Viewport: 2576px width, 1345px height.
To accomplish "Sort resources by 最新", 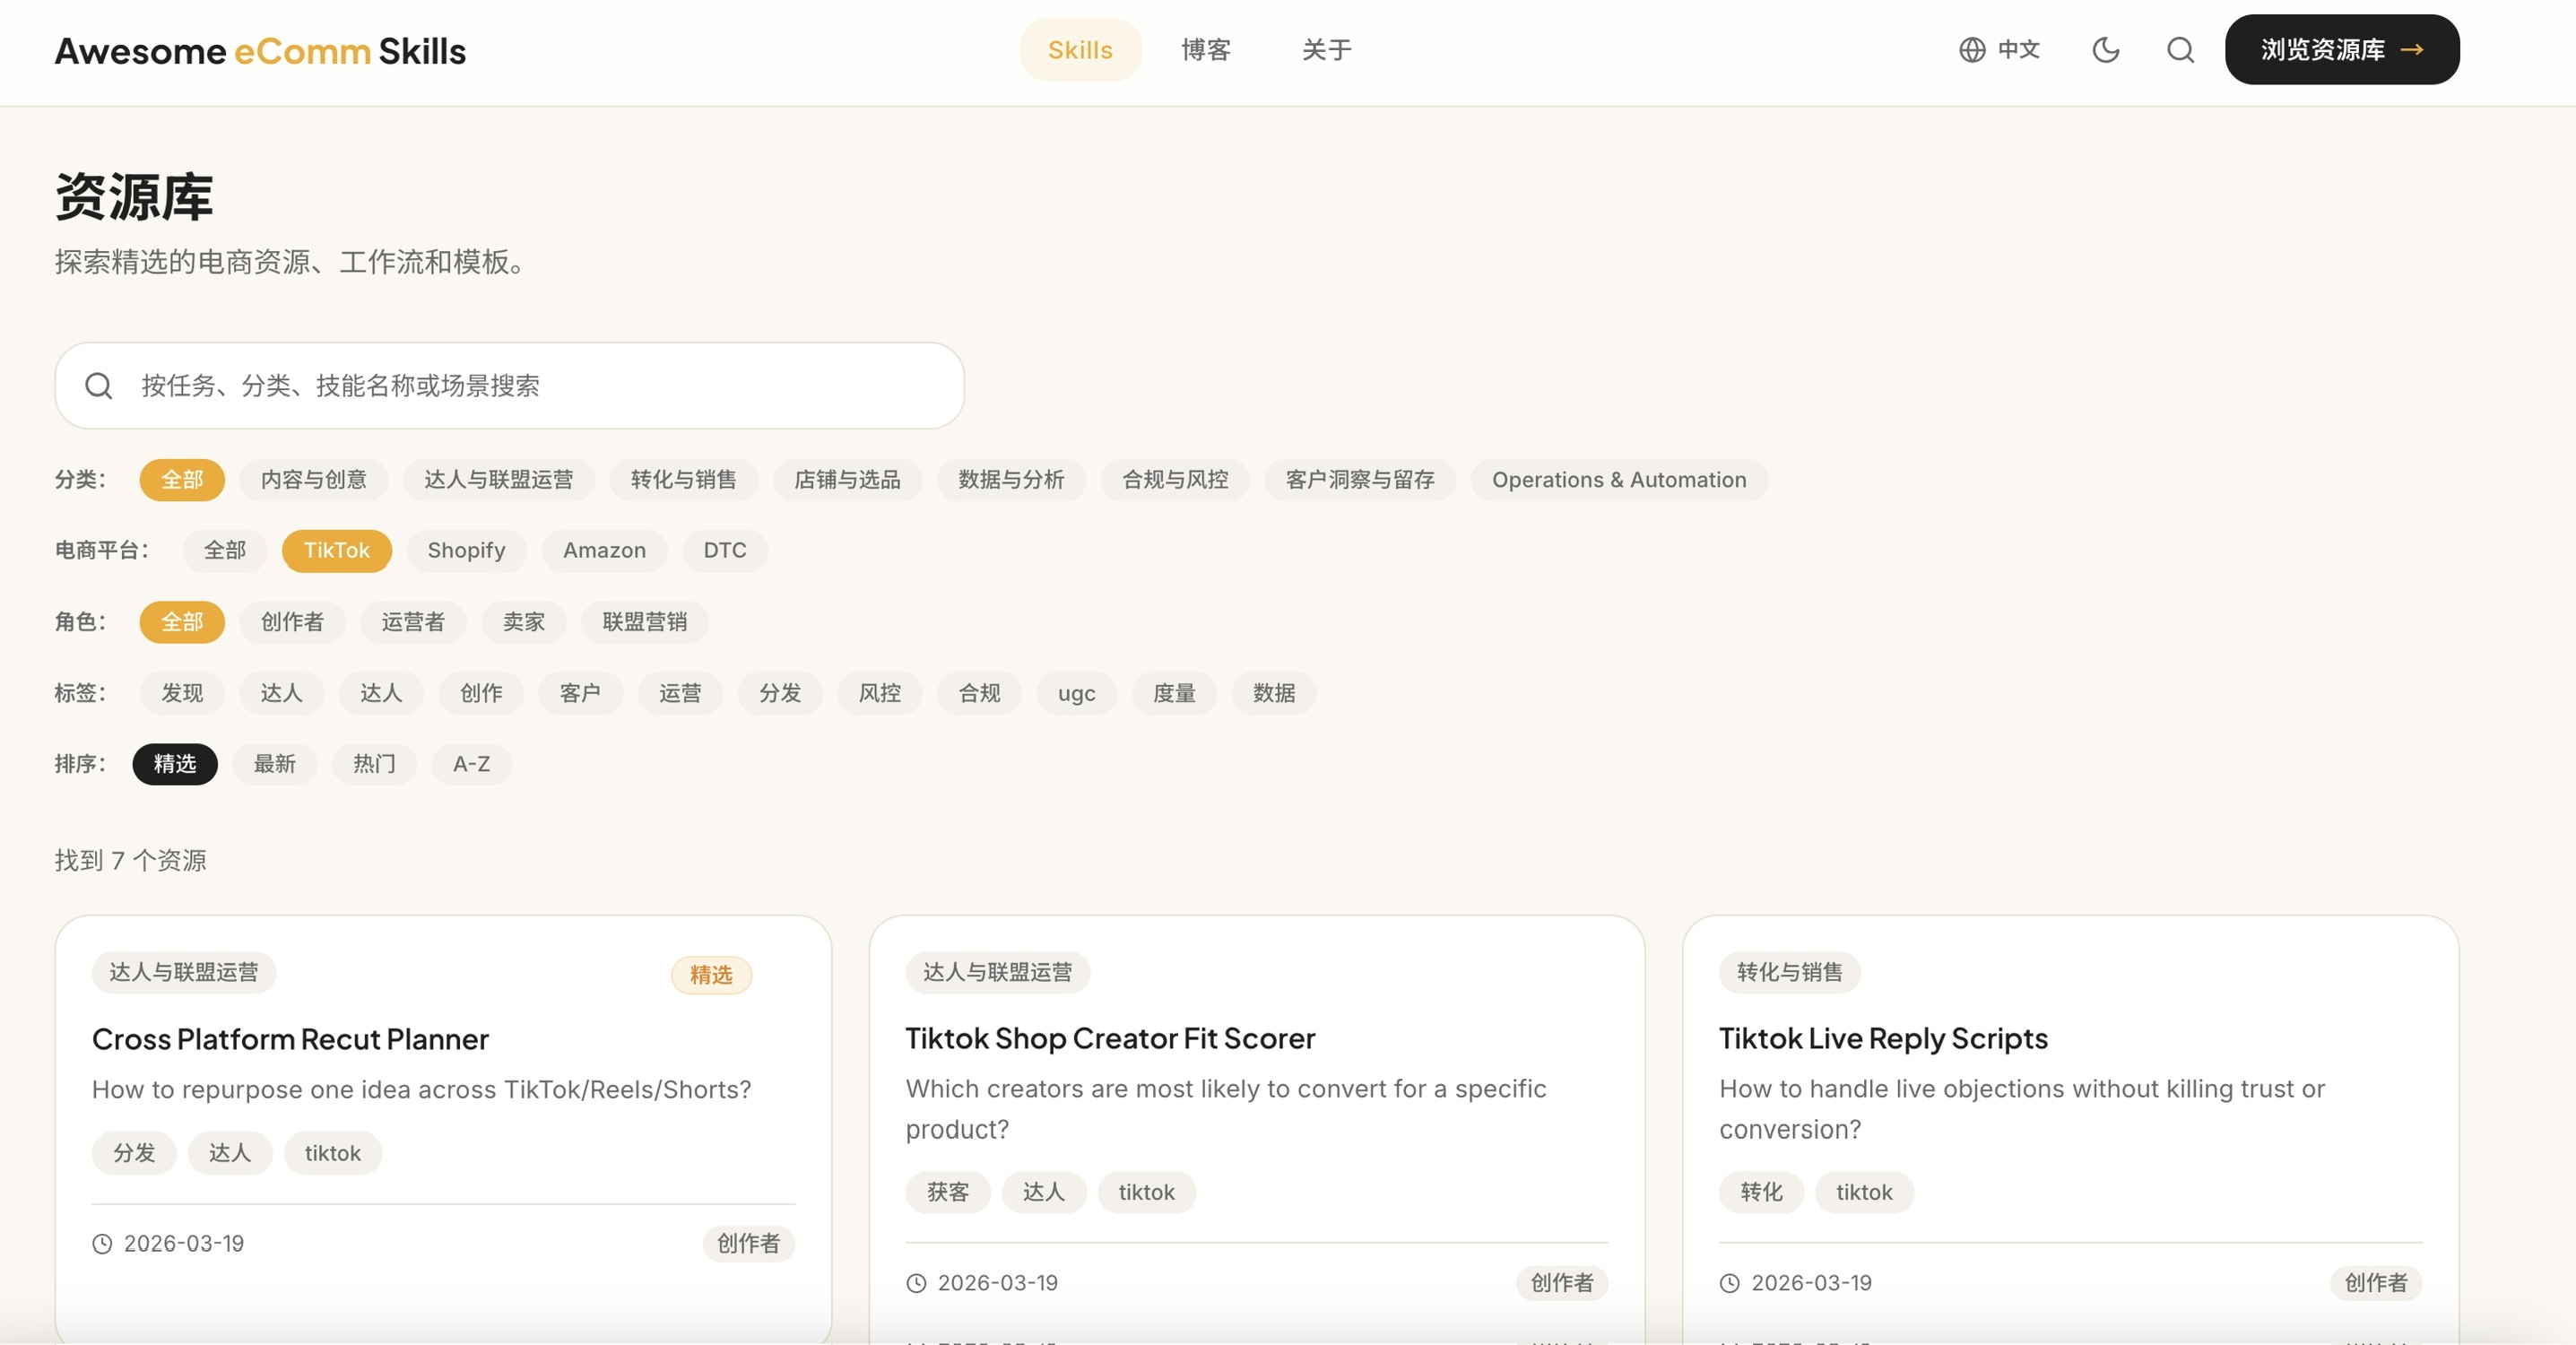I will coord(274,764).
